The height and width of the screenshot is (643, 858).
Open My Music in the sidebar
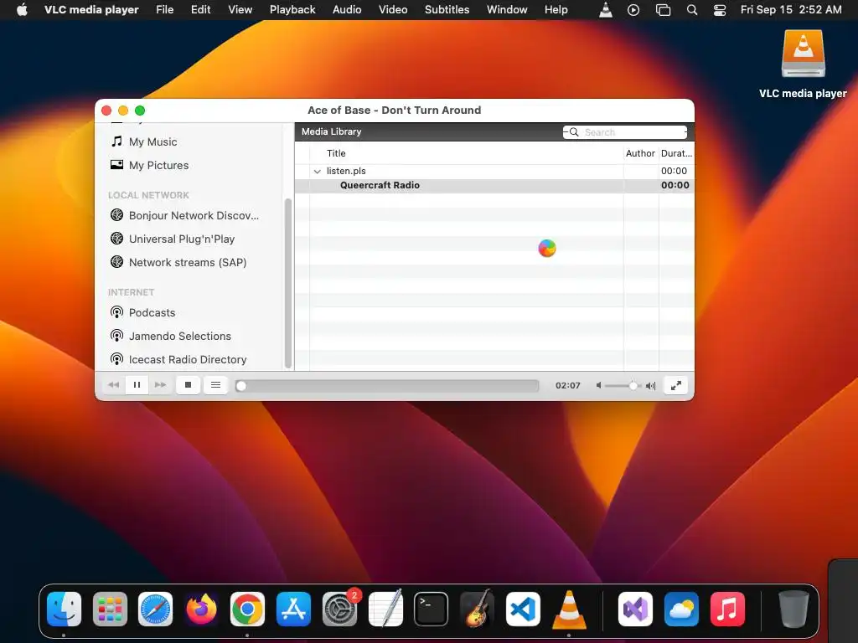[x=152, y=141]
